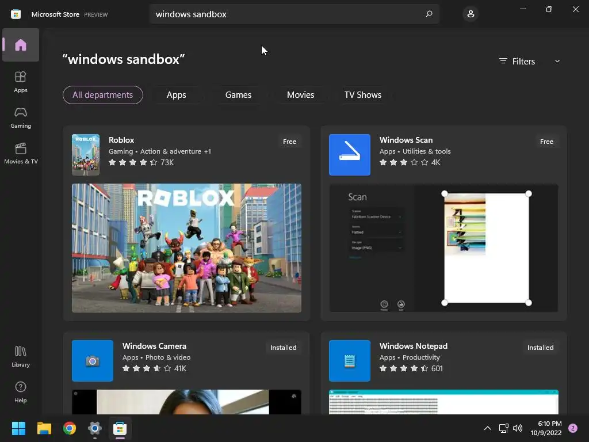The width and height of the screenshot is (589, 442).
Task: Open File Explorer from the taskbar
Action: pyautogui.click(x=44, y=428)
